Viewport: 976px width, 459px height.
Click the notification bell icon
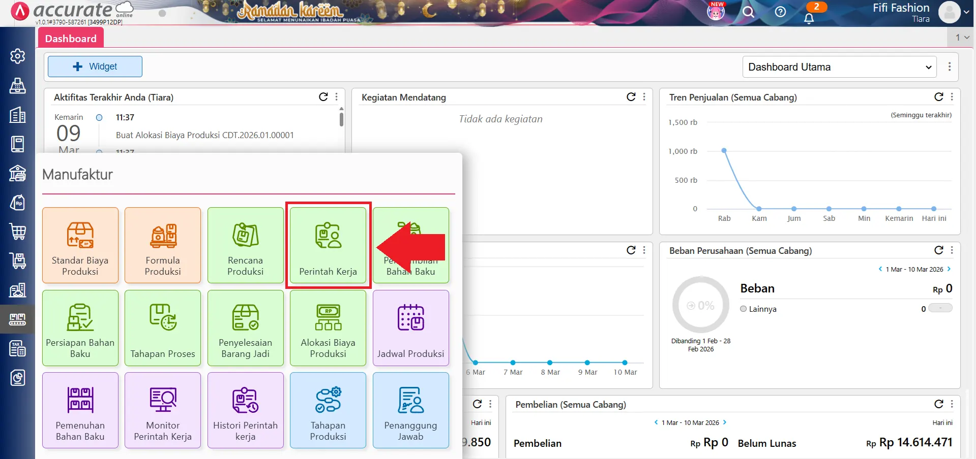809,18
